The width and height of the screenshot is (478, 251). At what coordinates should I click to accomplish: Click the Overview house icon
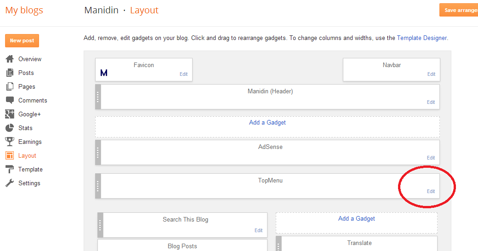click(x=10, y=59)
